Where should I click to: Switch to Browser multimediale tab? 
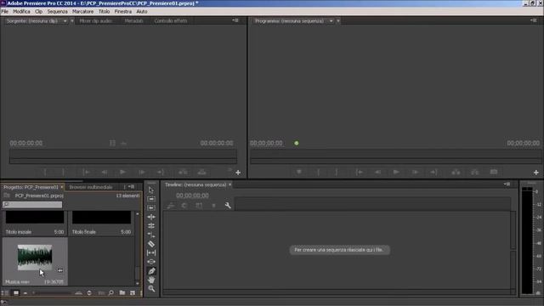[x=91, y=187]
